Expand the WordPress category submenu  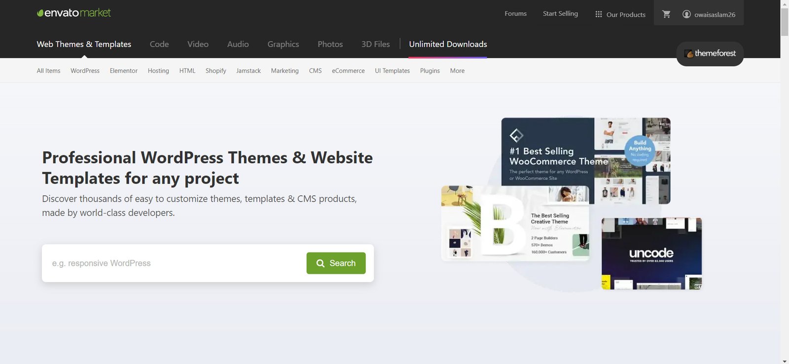85,71
